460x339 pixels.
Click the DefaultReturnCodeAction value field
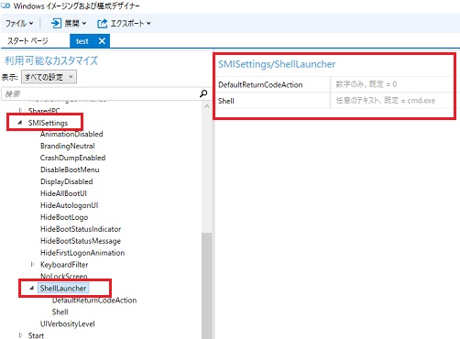(x=392, y=84)
